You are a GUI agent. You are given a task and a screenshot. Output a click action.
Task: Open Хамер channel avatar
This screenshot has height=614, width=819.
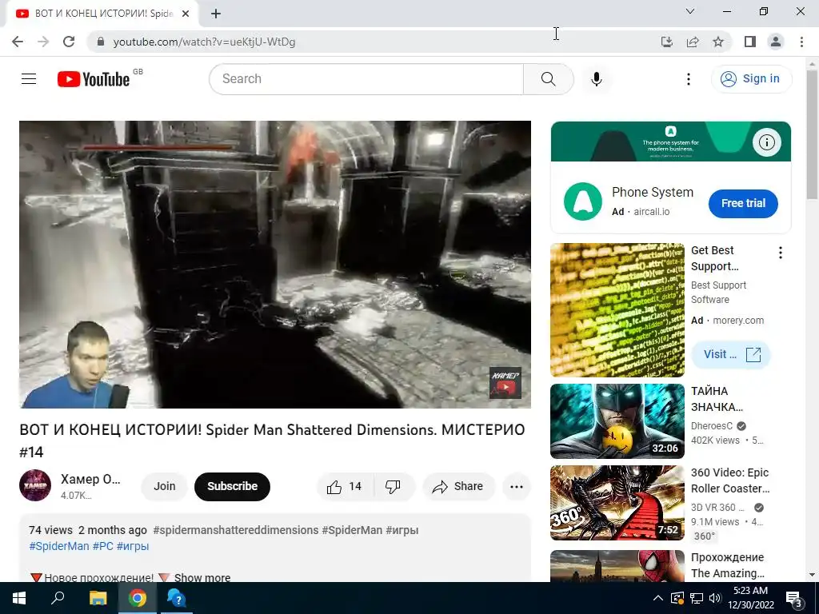pos(35,485)
